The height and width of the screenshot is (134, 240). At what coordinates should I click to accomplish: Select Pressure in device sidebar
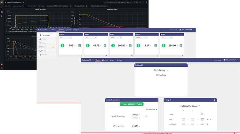point(47,43)
